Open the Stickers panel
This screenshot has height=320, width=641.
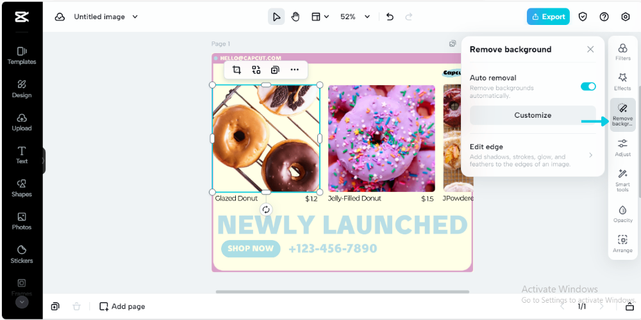(22, 254)
